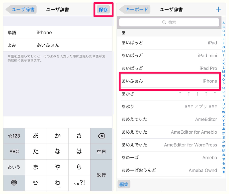Screen dimensions: 229x194
Task: Tap the globe keyboard switch key
Action: (x=14, y=183)
